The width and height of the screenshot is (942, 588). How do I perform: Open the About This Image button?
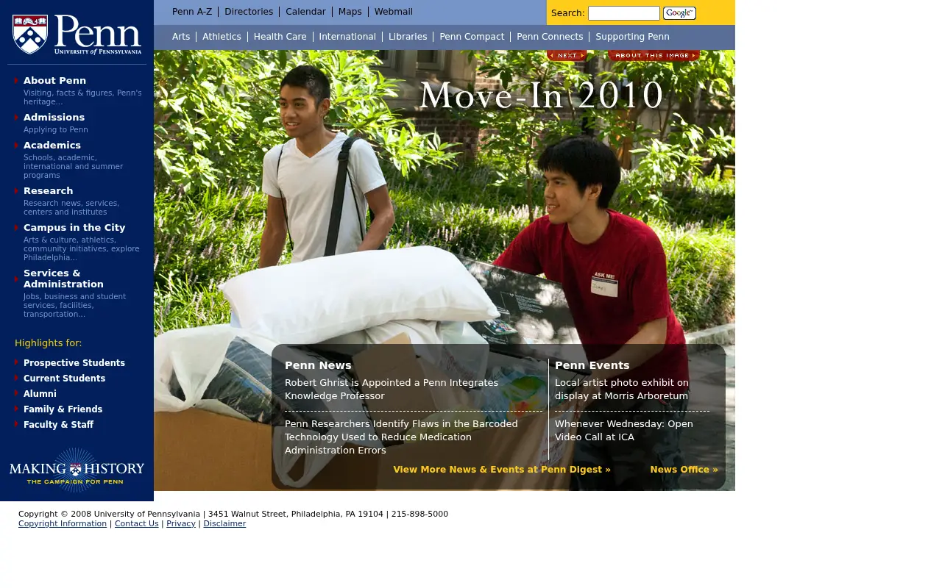654,56
